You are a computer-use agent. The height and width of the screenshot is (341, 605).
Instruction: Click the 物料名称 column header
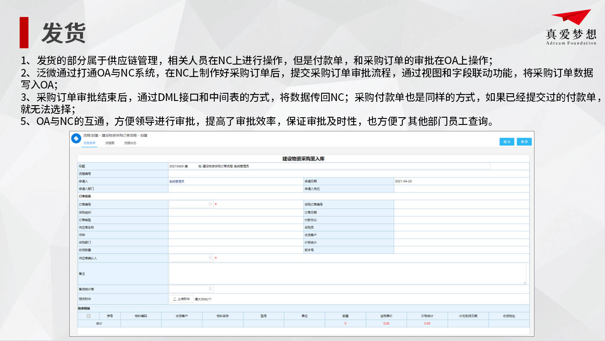(x=223, y=316)
